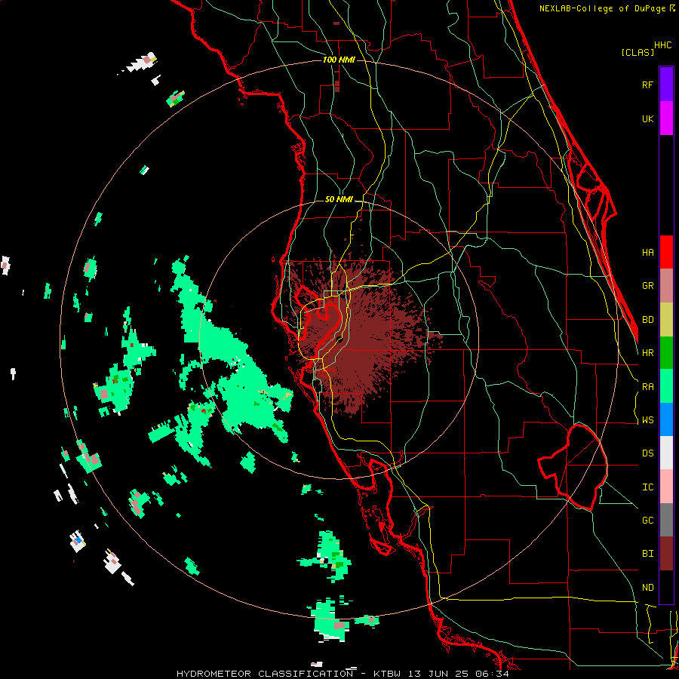Click the BI dark red legend swatch
The image size is (679, 679).
[666, 554]
